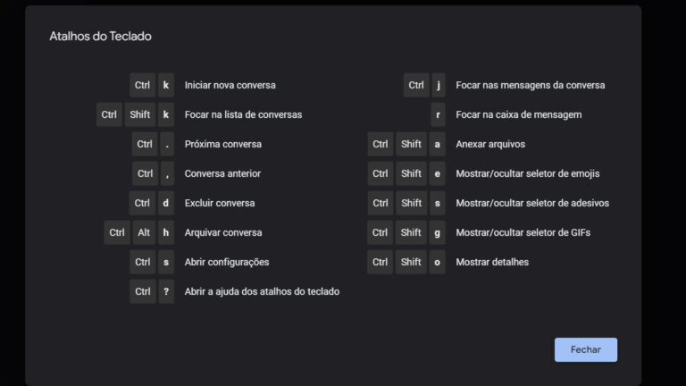Click the 'j' key badge beside Focar nas mensagens
686x386 pixels.
438,85
